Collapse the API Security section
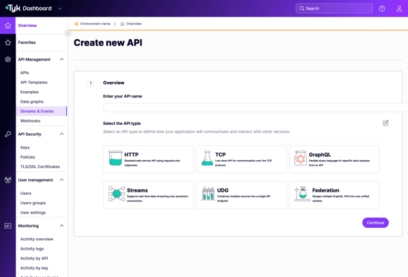Image resolution: width=408 pixels, height=277 pixels. [x=62, y=134]
